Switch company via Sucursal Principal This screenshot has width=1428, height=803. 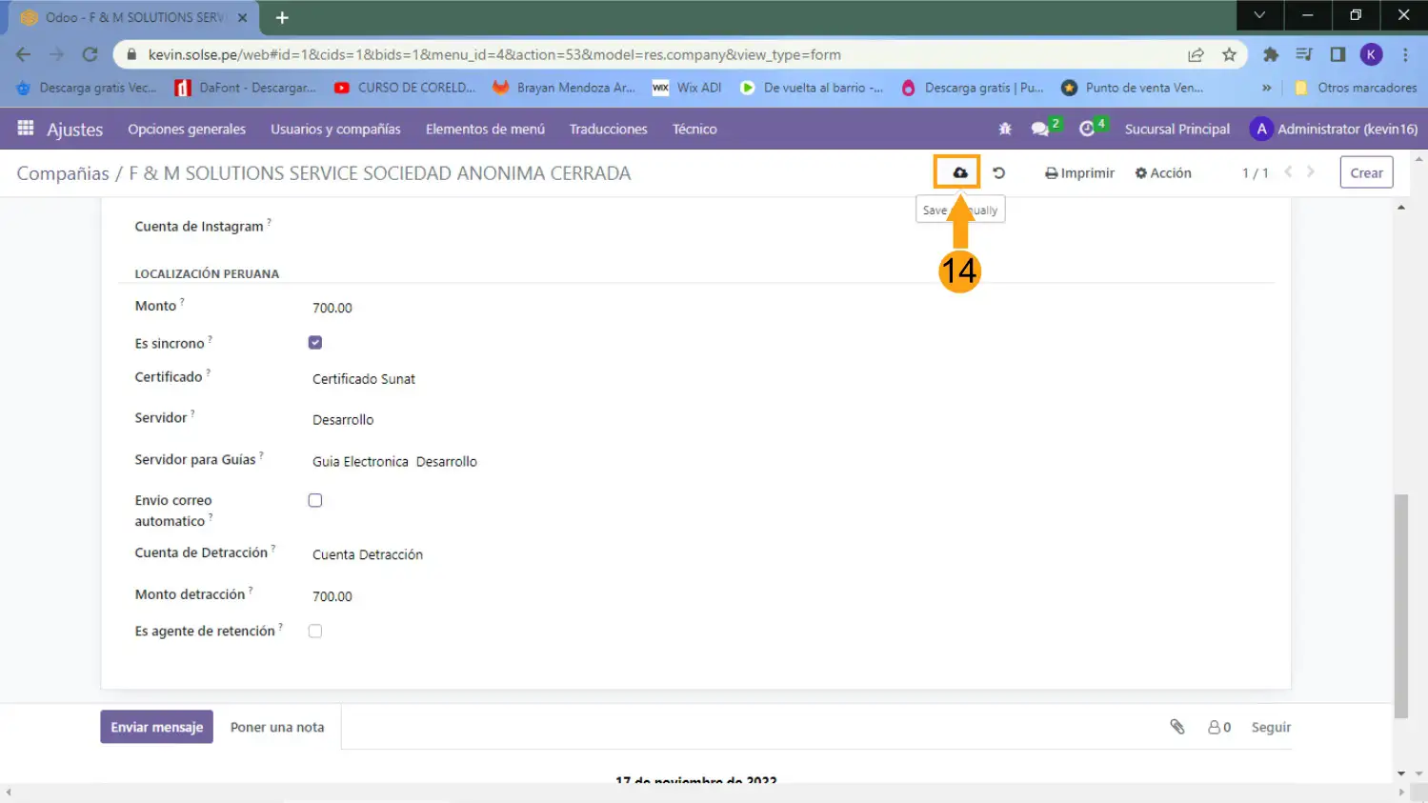tap(1177, 129)
